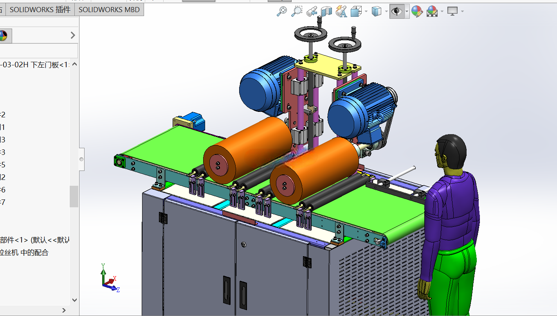The width and height of the screenshot is (557, 316).
Task: Click the Zoom to Fit icon
Action: point(282,12)
